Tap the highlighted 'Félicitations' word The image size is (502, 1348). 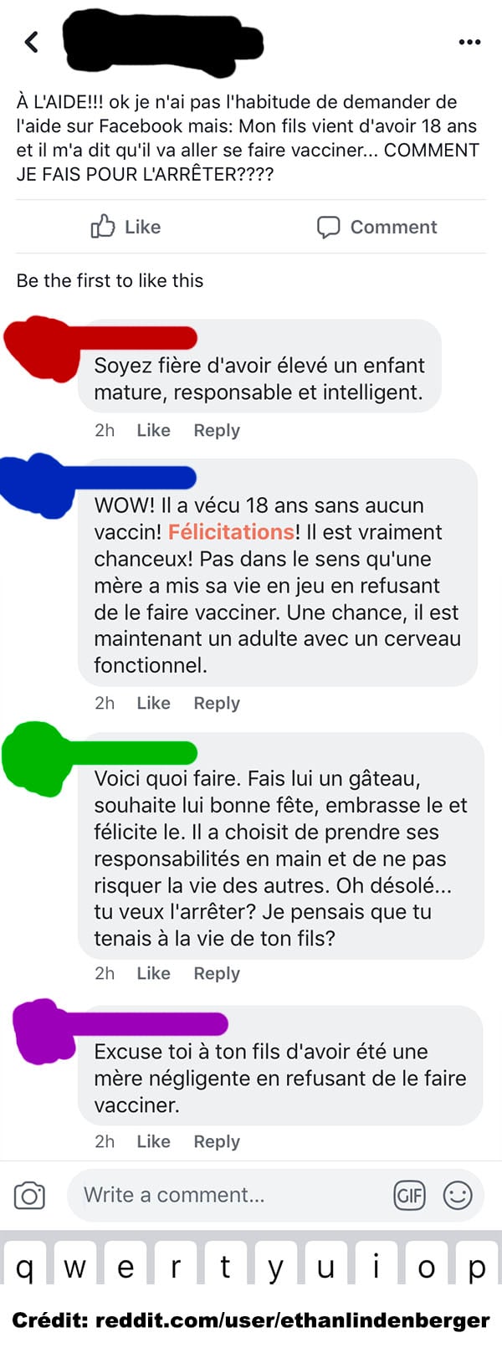[x=231, y=532]
